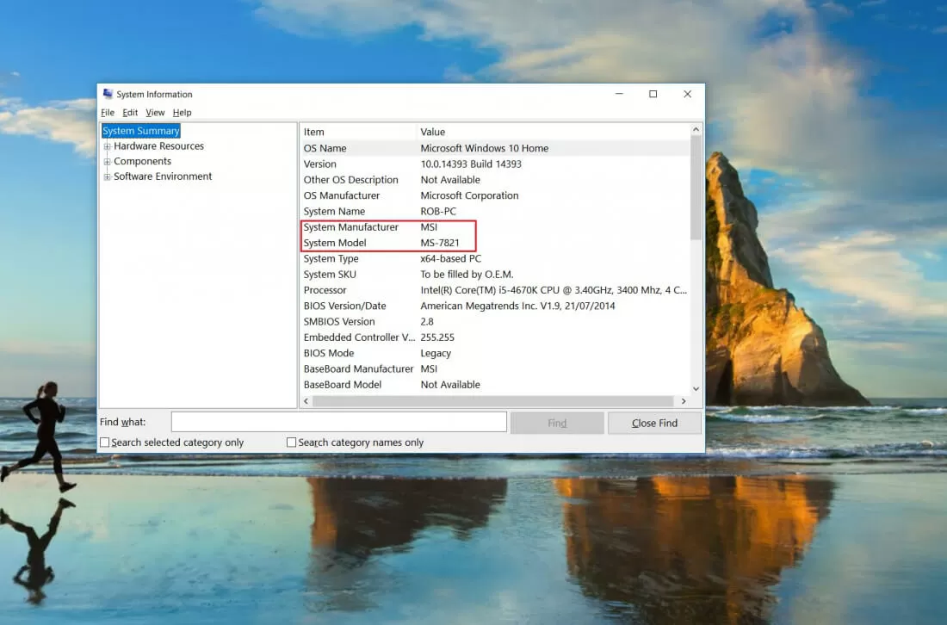The image size is (947, 625).
Task: Open the Edit menu
Action: tap(130, 112)
